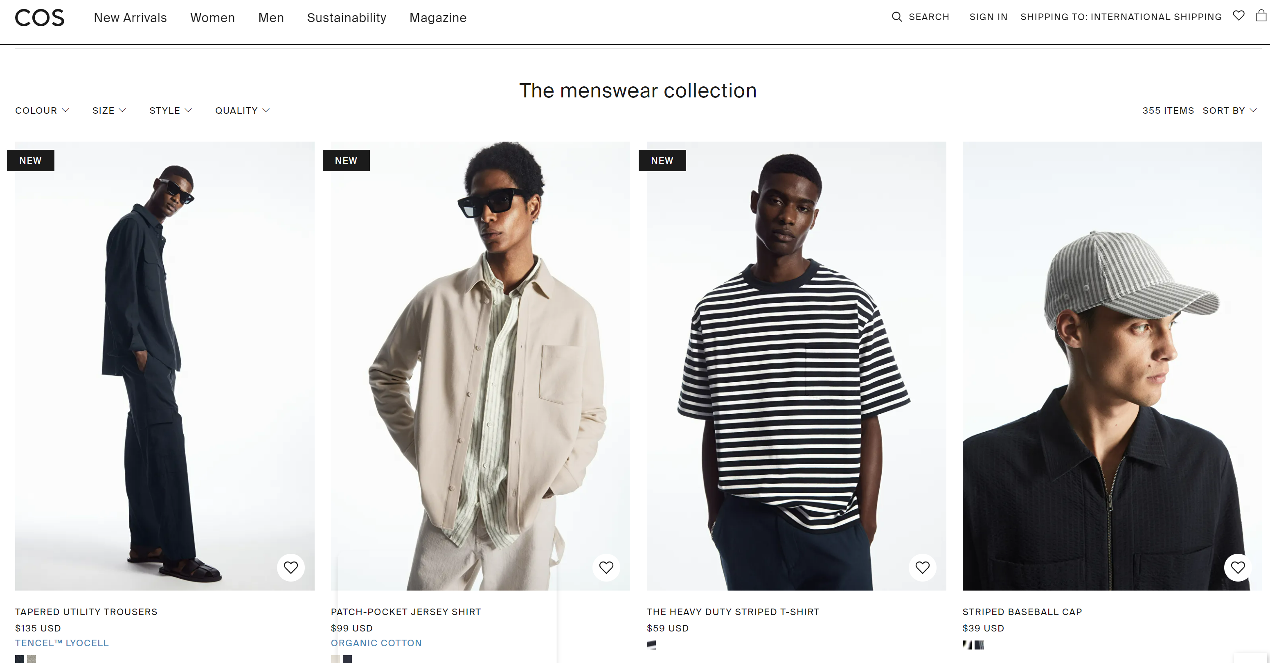Expand the Quality filter

tap(242, 110)
